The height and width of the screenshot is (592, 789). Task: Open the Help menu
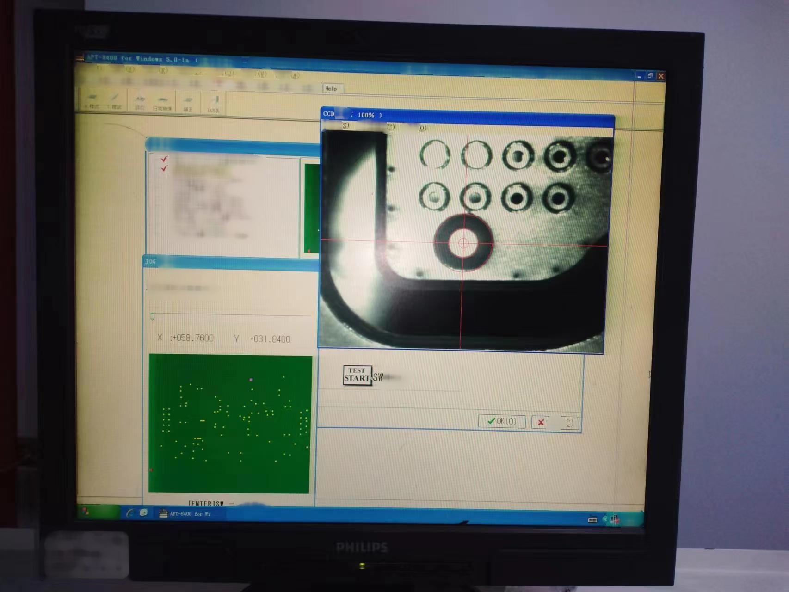(333, 88)
